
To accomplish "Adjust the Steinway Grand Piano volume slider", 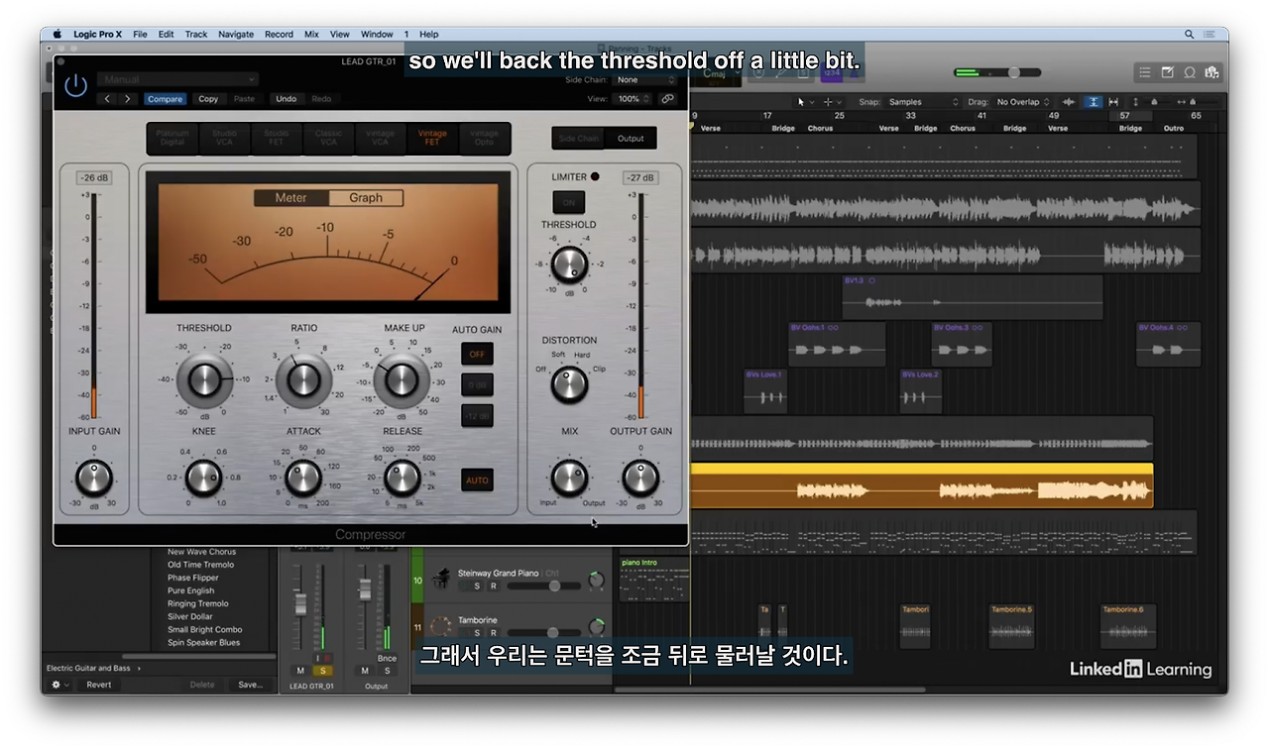I will (554, 587).
